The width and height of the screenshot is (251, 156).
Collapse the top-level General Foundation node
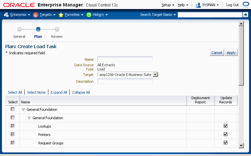pyautogui.click(x=23, y=109)
